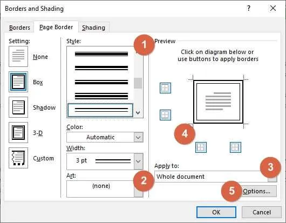The image size is (286, 223).
Task: Select the highlighted thin double line style
Action: [x=100, y=110]
